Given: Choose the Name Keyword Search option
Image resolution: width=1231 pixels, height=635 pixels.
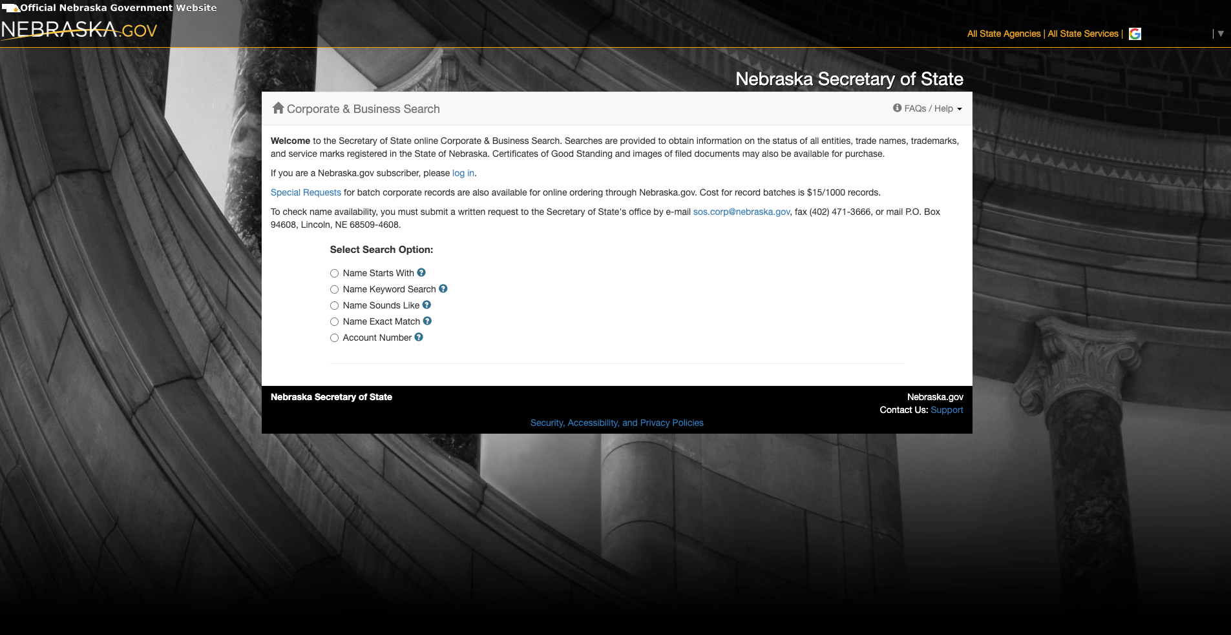Looking at the screenshot, I should point(334,290).
